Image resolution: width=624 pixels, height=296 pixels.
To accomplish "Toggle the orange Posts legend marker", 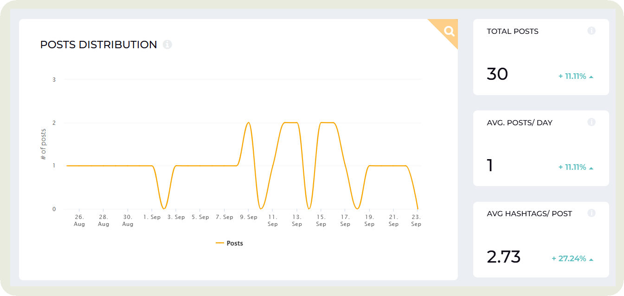I will point(220,243).
